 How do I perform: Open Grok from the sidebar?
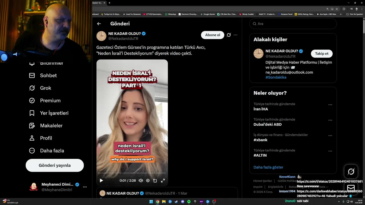tap(40, 88)
